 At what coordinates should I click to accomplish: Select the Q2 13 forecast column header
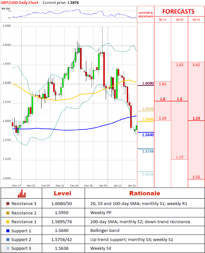[x=180, y=19]
